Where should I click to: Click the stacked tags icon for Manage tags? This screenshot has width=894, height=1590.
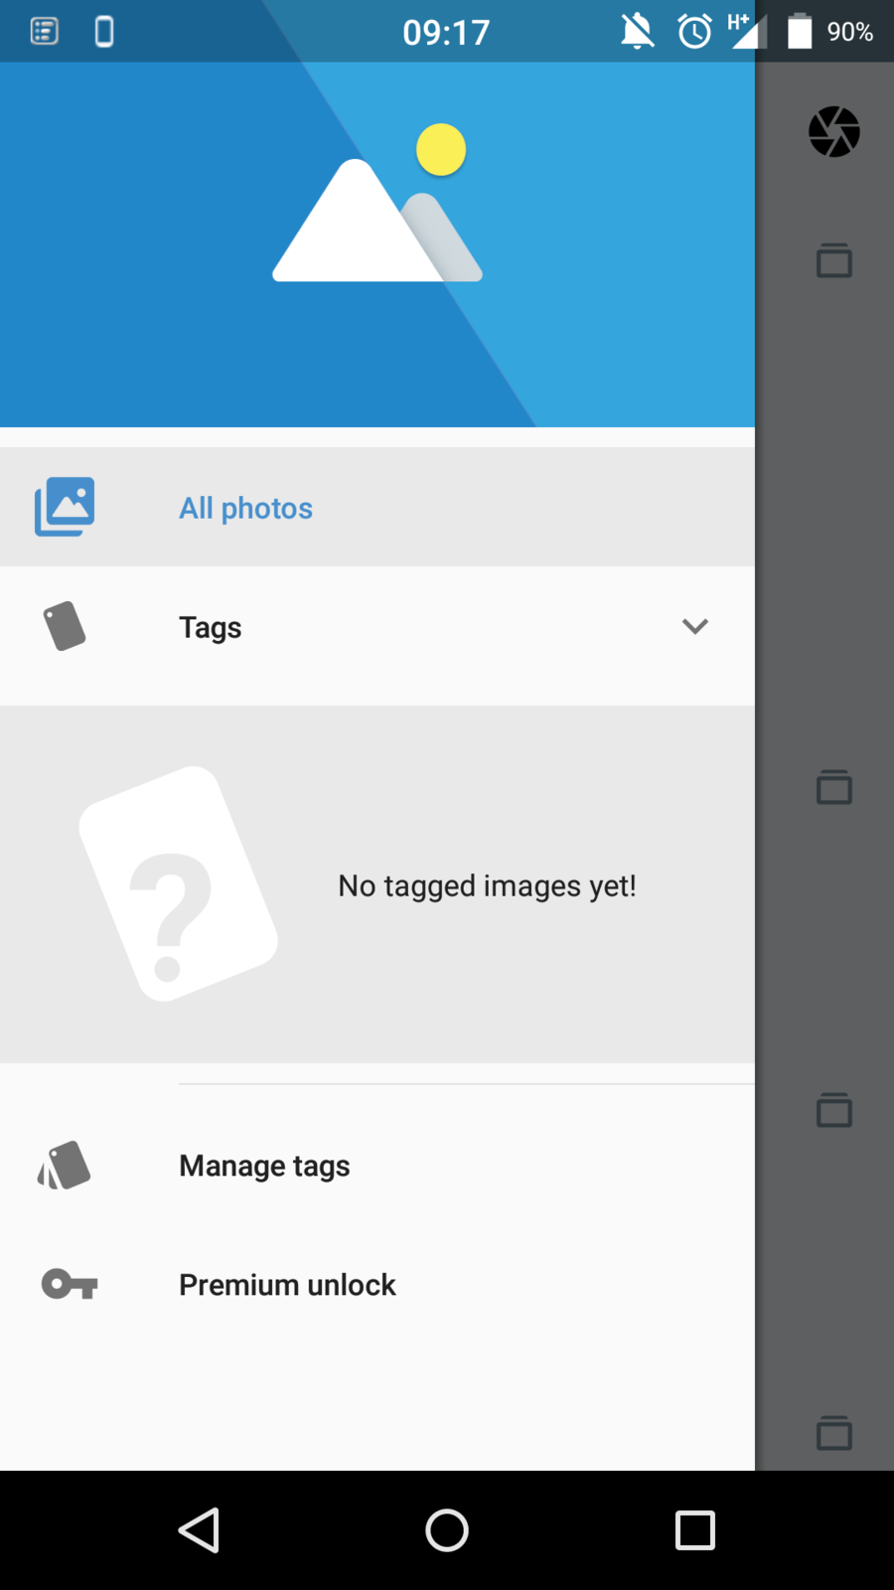tap(65, 1166)
